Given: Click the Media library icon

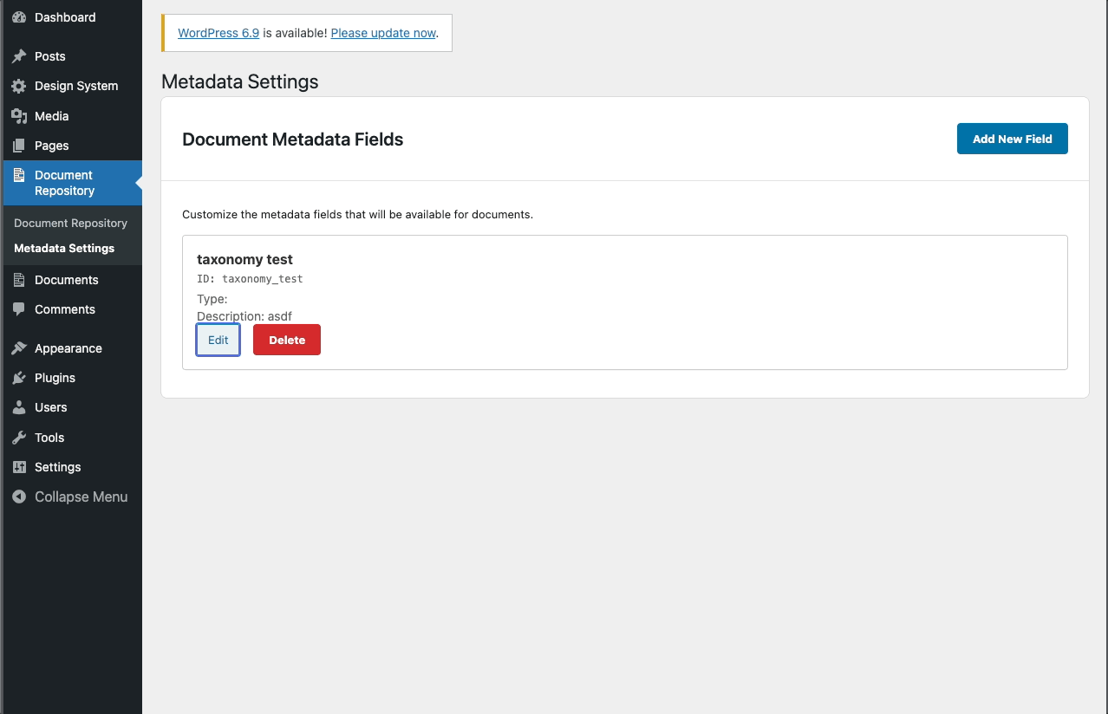Looking at the screenshot, I should pyautogui.click(x=19, y=115).
